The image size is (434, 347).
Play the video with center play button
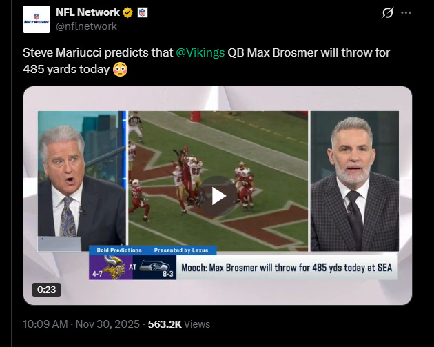218,196
